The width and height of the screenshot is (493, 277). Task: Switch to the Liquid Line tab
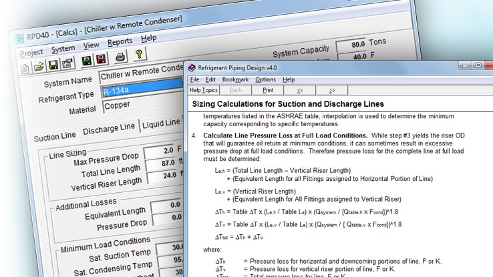coord(161,123)
